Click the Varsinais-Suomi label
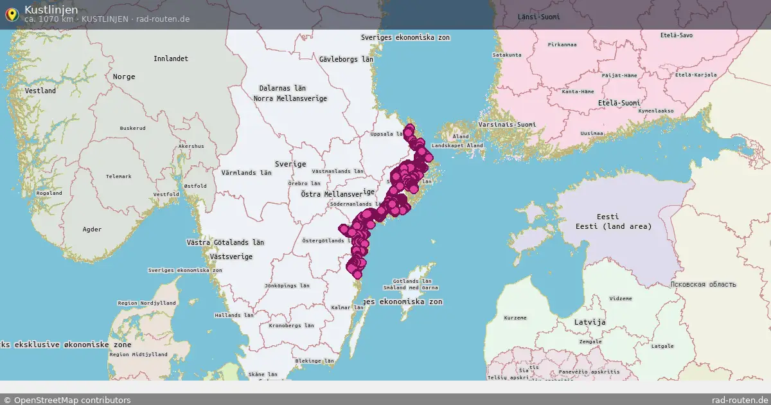The image size is (771, 405). pyautogui.click(x=508, y=124)
